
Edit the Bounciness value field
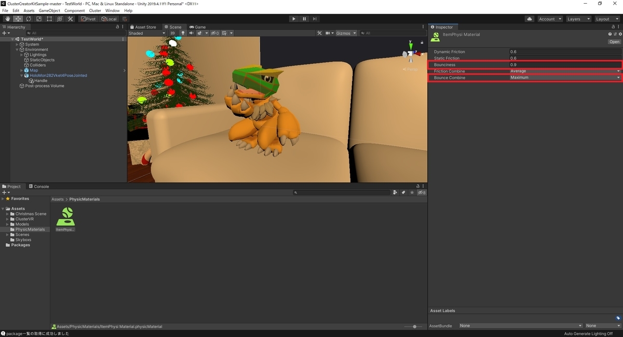[565, 65]
